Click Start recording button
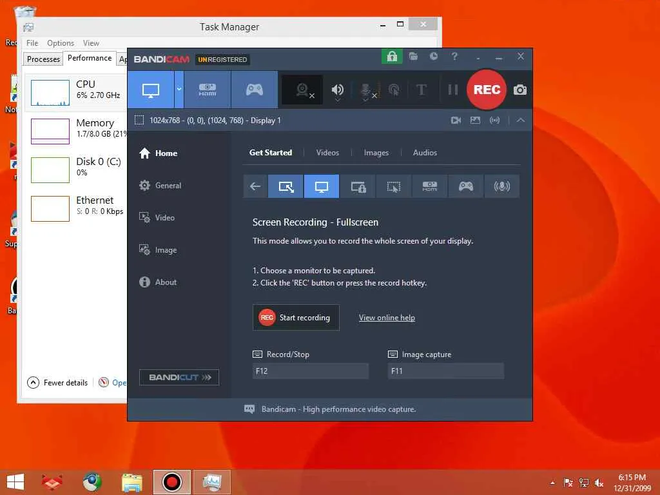660x495 pixels. pos(296,317)
